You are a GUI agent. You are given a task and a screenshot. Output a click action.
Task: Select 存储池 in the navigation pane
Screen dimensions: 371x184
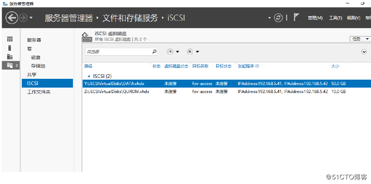coord(38,66)
